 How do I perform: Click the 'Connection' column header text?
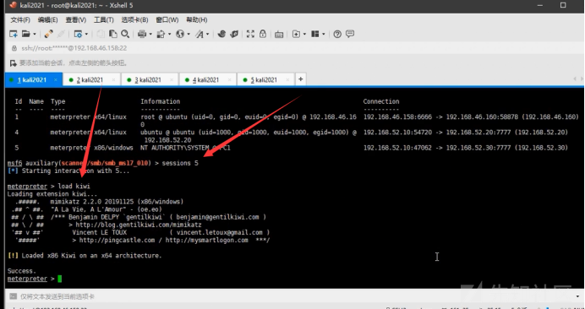[x=381, y=101]
